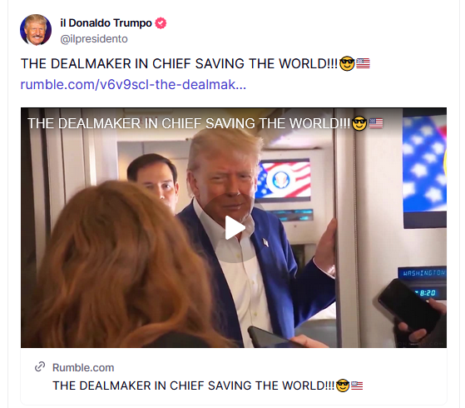Viewport: 465px width, 408px height.
Task: Click the sunglasses emoji in the video overlay title
Action: [x=359, y=123]
